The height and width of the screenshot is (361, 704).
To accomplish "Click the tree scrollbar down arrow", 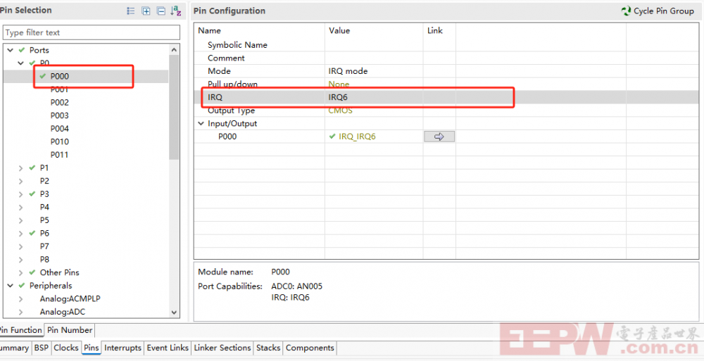I will point(174,312).
